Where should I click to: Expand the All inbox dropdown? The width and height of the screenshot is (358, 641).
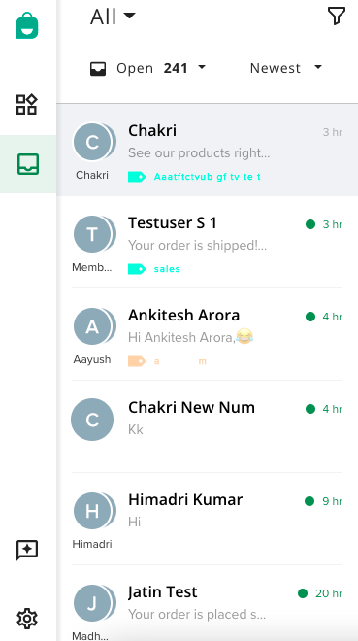coord(113,17)
